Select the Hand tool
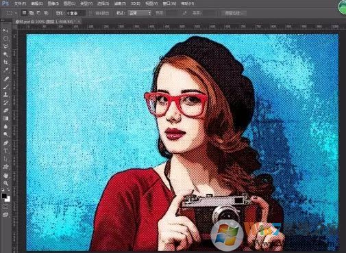Viewport: 346px width, 253px height. (x=5, y=176)
